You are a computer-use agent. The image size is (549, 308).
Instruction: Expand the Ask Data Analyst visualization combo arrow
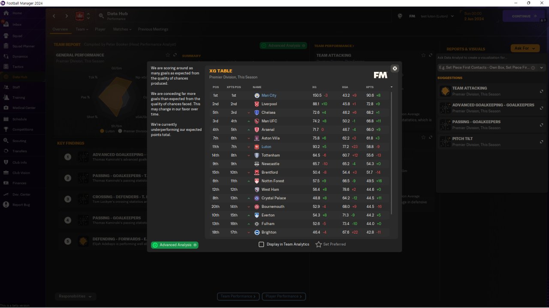coord(541,68)
